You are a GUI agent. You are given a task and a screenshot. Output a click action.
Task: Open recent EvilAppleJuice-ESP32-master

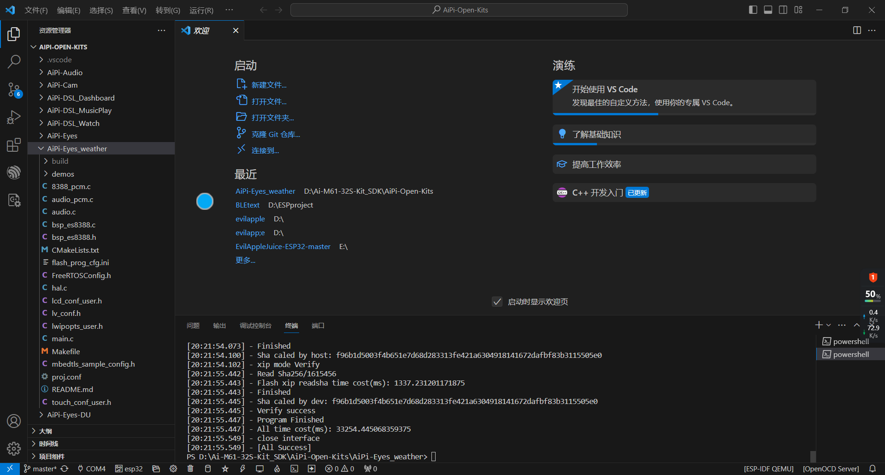283,246
